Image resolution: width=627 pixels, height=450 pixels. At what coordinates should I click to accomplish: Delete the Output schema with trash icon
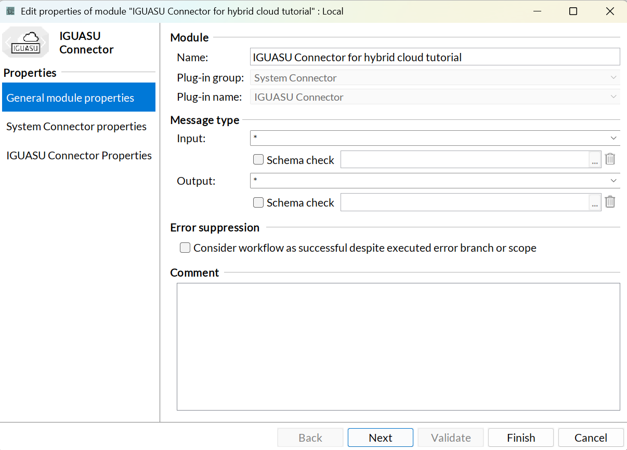coord(610,202)
